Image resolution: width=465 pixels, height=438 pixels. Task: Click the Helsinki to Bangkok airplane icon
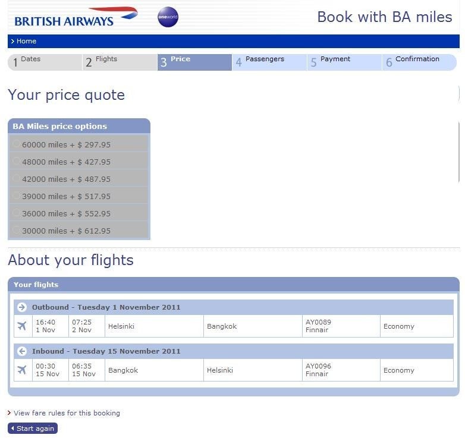click(22, 326)
